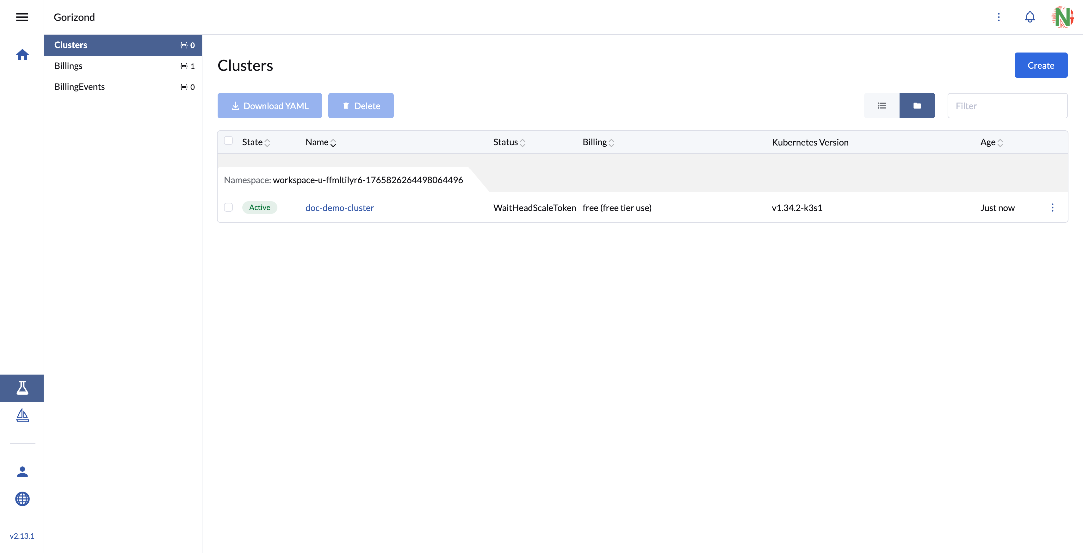Switch to flat list view
This screenshot has width=1083, height=553.
click(882, 106)
